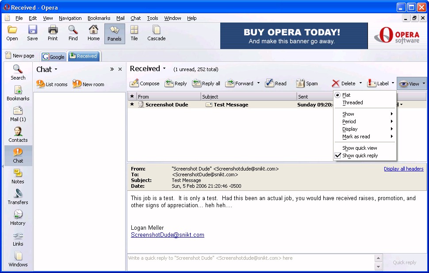This screenshot has width=429, height=273.
Task: Enable Show quick view option
Action: pos(360,148)
